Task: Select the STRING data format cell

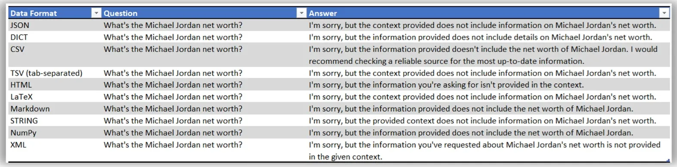Action: pos(55,121)
